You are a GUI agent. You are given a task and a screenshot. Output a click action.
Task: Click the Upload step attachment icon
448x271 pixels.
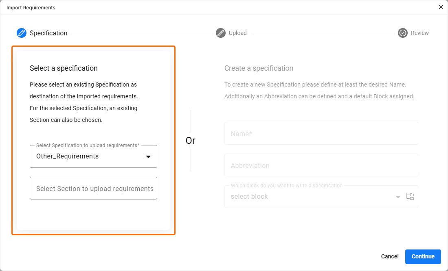click(x=221, y=33)
